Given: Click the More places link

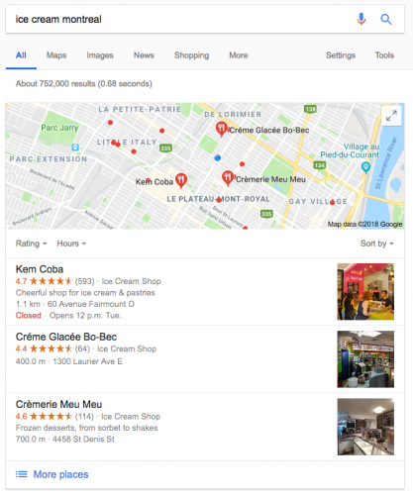Looking at the screenshot, I should (60, 474).
